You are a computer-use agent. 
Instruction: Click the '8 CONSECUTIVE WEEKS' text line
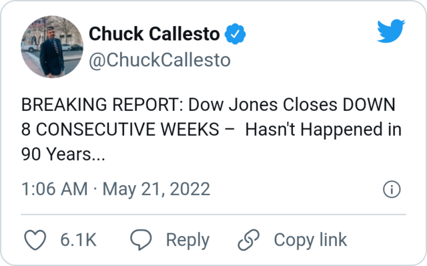(x=120, y=129)
